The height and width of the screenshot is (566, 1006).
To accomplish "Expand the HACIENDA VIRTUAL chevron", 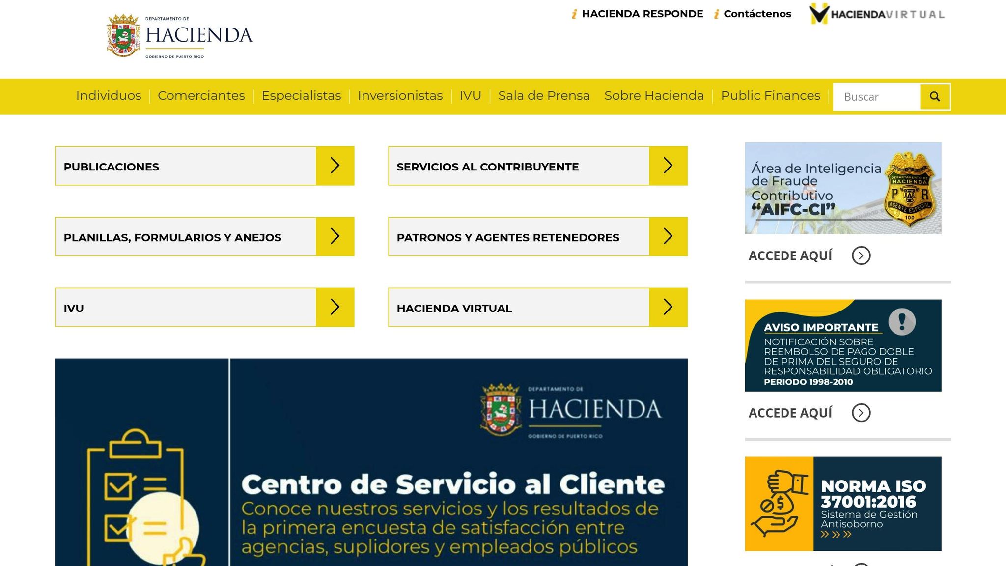I will click(669, 307).
